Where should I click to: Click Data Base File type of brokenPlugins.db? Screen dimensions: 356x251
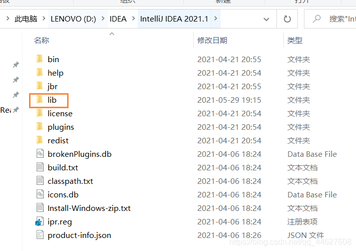click(312, 154)
